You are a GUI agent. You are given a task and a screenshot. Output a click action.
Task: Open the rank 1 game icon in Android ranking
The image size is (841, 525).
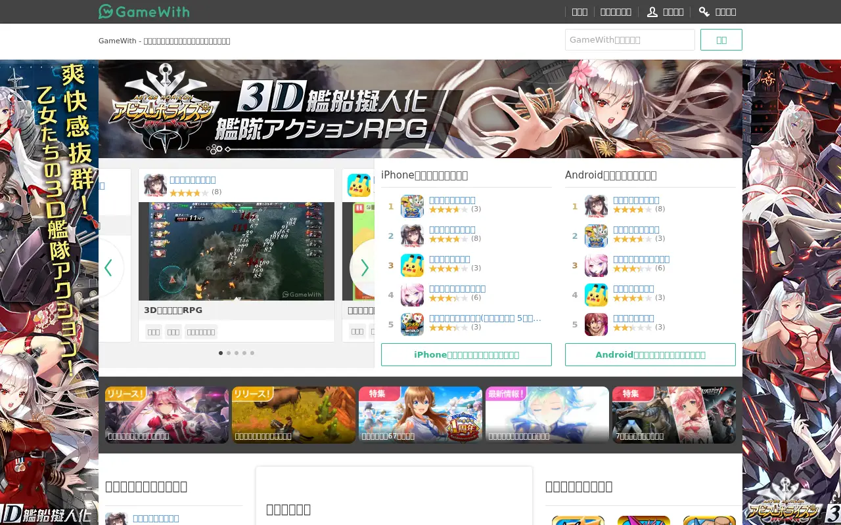pyautogui.click(x=596, y=206)
